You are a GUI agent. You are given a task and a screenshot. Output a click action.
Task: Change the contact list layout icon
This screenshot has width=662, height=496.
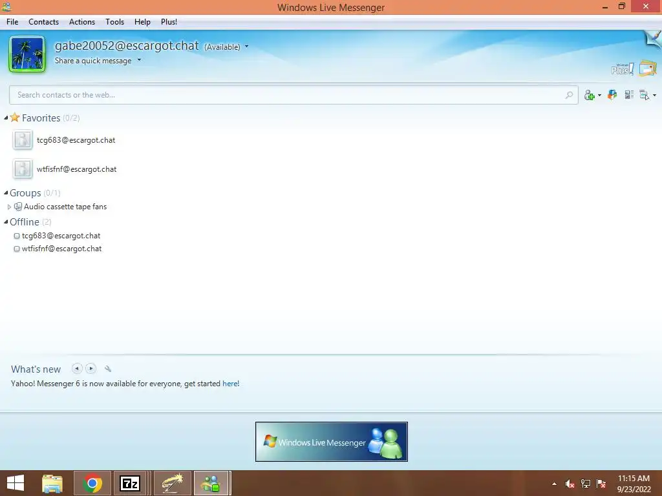pyautogui.click(x=629, y=95)
